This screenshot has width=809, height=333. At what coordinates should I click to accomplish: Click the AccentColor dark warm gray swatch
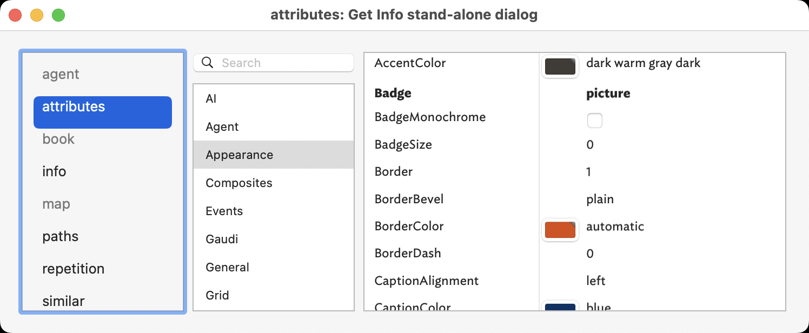(x=560, y=66)
